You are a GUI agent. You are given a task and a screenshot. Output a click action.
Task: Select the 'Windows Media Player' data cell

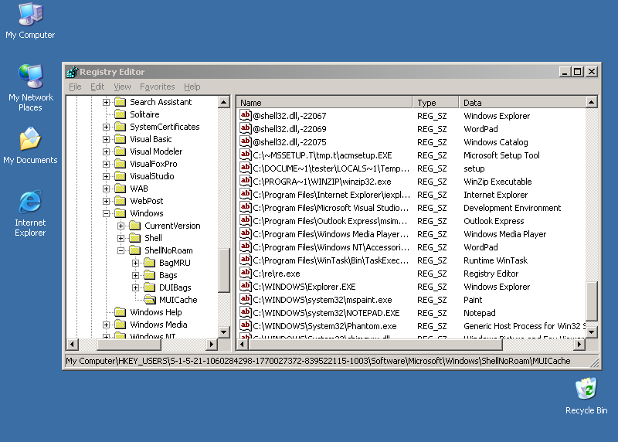505,234
